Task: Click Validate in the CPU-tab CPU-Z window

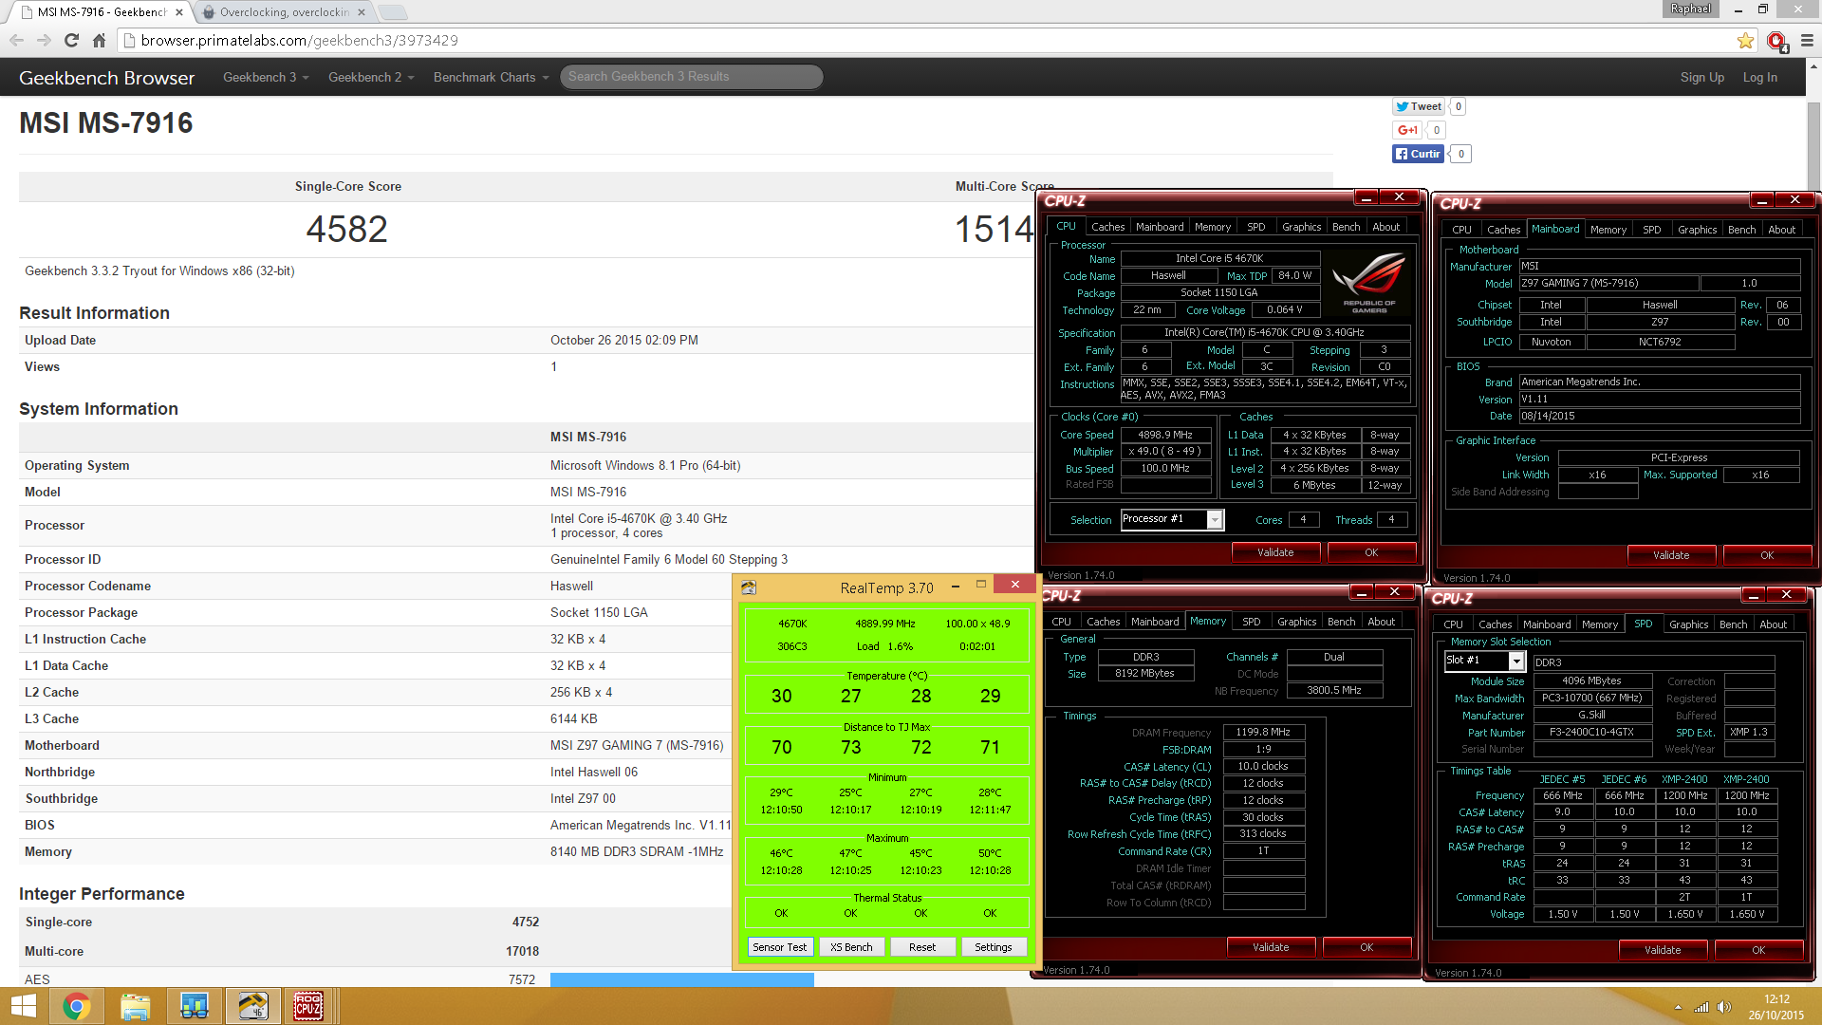Action: coord(1275,552)
